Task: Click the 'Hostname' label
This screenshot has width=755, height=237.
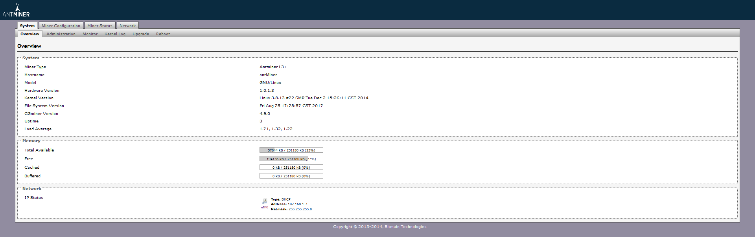Action: point(35,75)
